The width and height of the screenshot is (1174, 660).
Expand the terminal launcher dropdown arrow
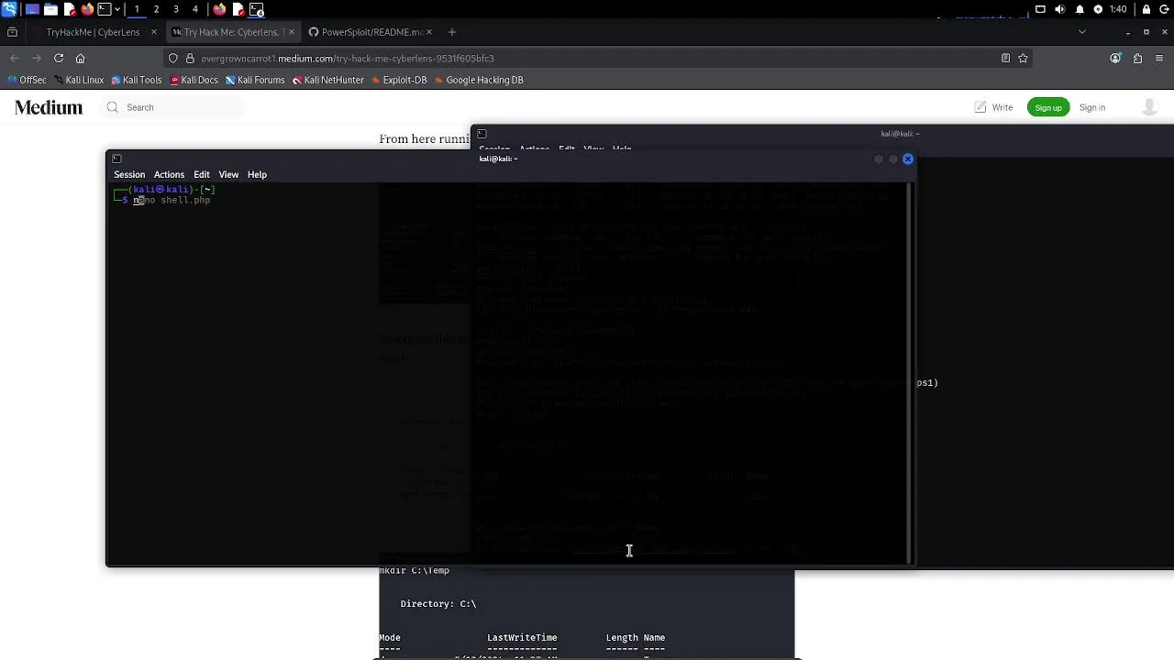point(117,9)
